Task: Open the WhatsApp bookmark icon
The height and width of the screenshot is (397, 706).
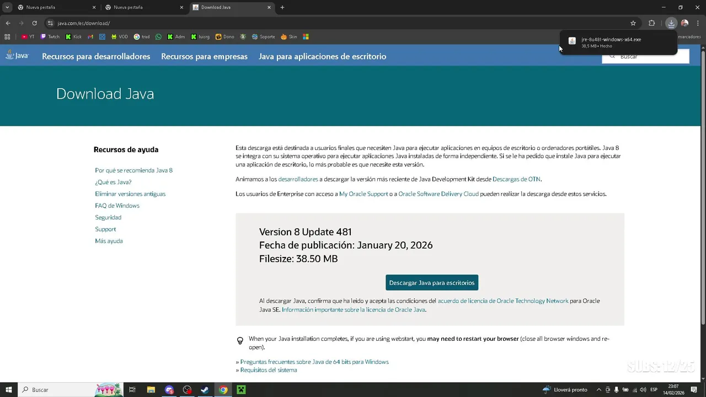Action: [x=158, y=37]
